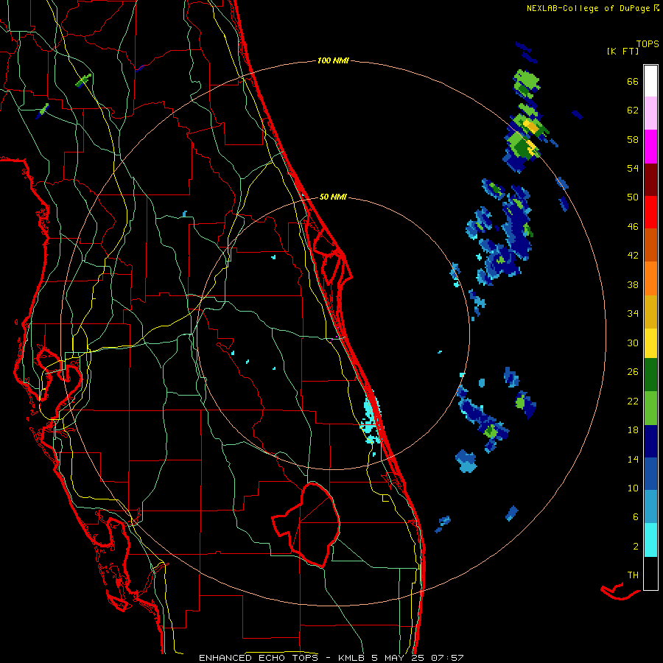This screenshot has height=663, width=663.
Task: Click legend value "10"
Action: (x=633, y=488)
